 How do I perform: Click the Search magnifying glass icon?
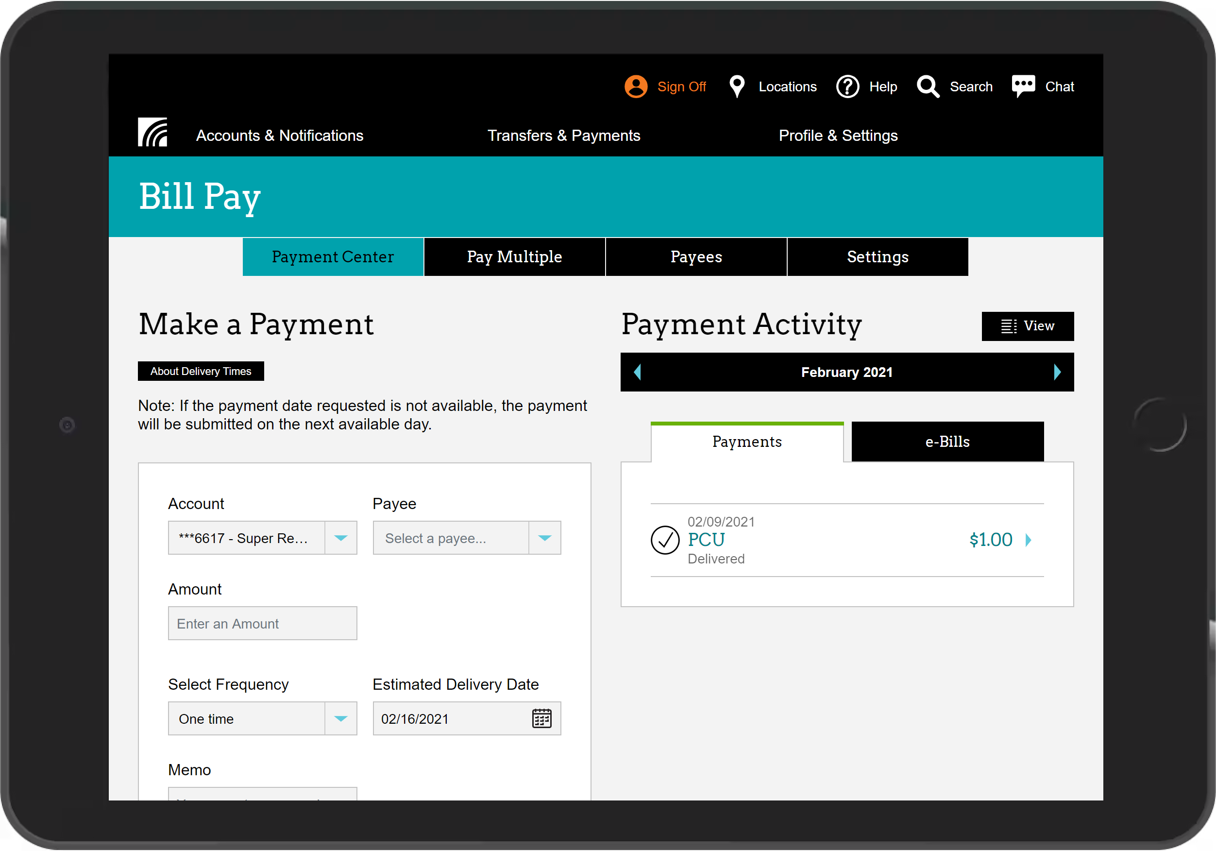[928, 86]
